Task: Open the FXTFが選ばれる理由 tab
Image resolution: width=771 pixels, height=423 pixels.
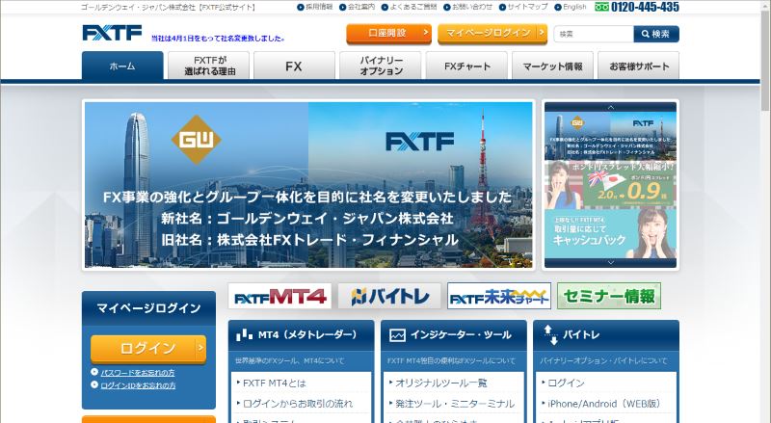Action: 209,66
